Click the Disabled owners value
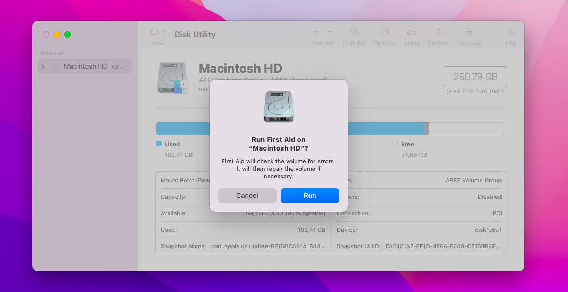The width and height of the screenshot is (568, 292). click(x=489, y=197)
